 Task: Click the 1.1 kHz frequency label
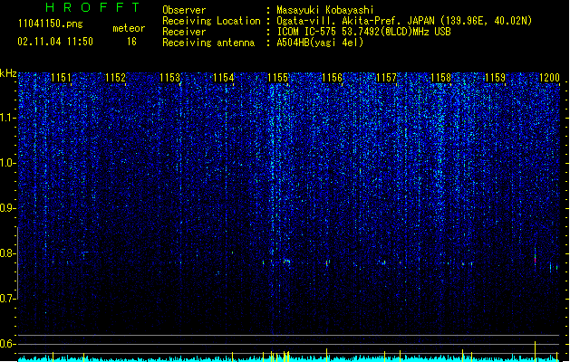point(7,118)
